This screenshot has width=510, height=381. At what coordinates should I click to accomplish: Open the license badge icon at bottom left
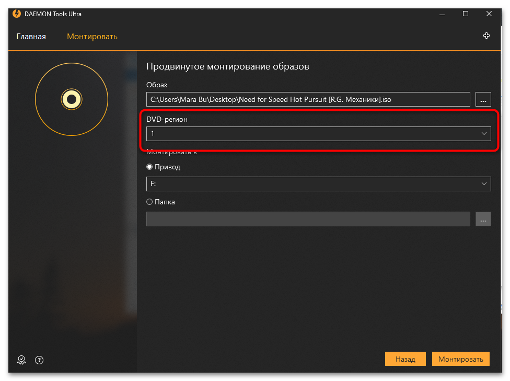(21, 360)
